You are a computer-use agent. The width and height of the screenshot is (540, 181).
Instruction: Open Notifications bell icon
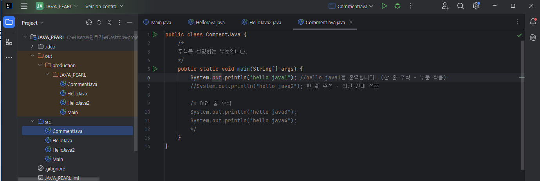pyautogui.click(x=533, y=22)
